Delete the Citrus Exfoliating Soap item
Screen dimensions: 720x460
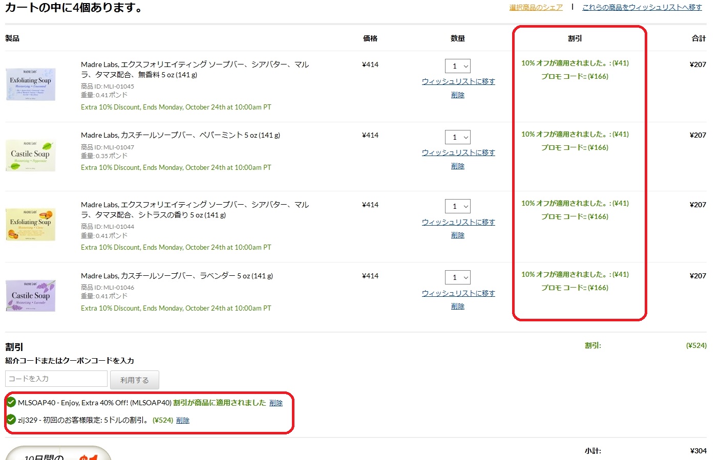(458, 235)
